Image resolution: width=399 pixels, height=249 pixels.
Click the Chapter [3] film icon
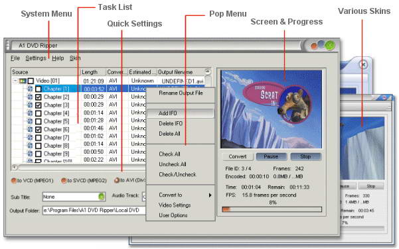point(30,105)
